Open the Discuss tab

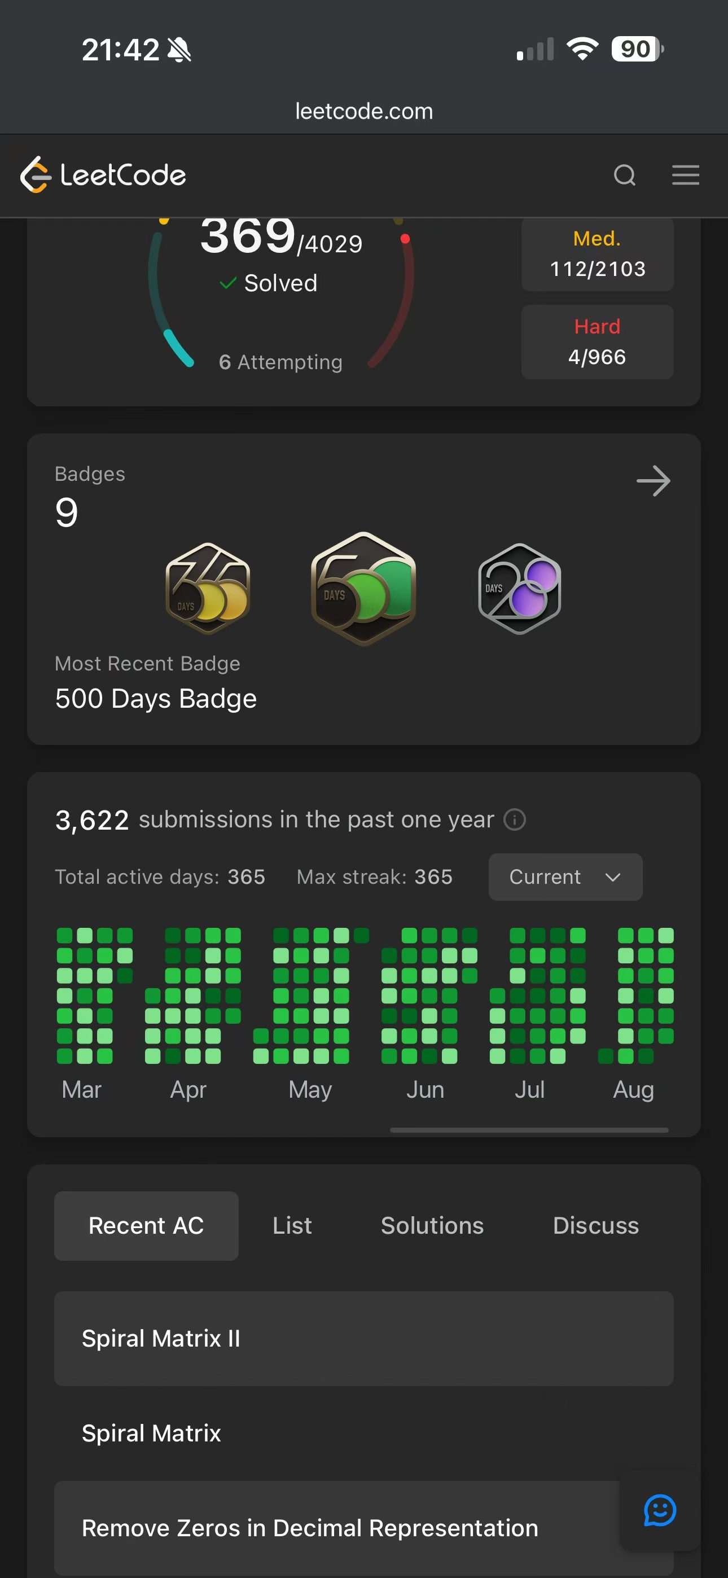(x=595, y=1226)
